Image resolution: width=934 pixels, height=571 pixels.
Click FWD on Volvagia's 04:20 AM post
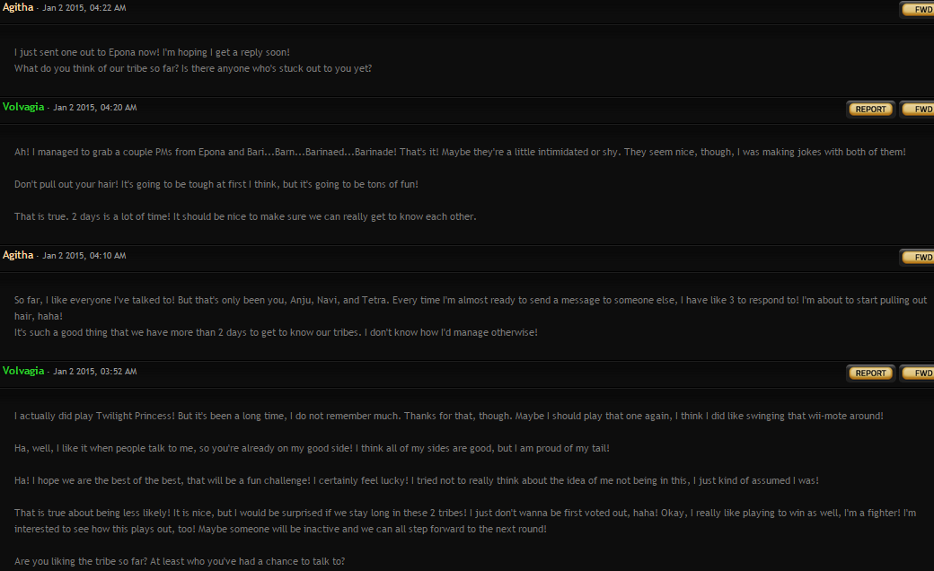tap(918, 109)
